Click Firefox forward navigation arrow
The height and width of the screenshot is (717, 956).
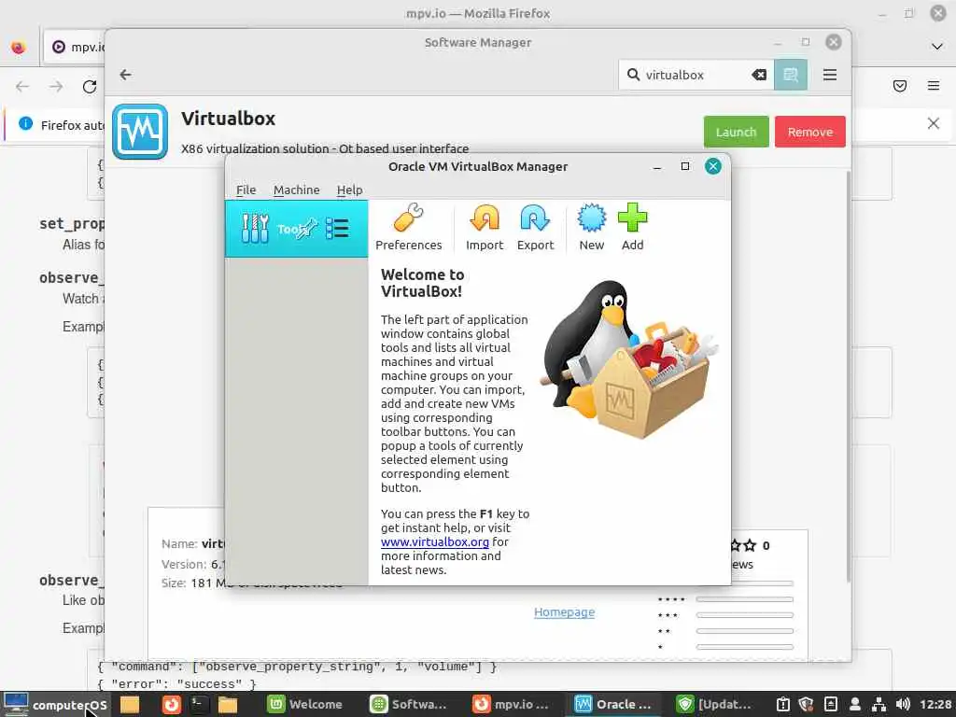(x=56, y=87)
